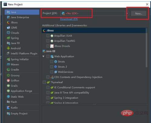Select the JBoss sidebar icon
This screenshot has width=151, height=123.
8,22
